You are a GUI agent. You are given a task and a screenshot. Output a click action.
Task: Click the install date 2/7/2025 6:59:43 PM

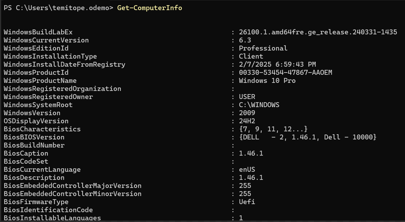(x=277, y=64)
